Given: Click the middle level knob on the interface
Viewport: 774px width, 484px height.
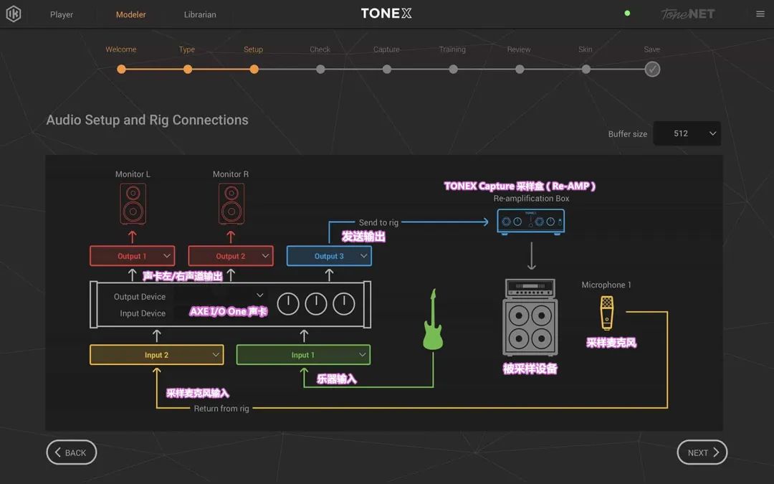Looking at the screenshot, I should coord(316,304).
